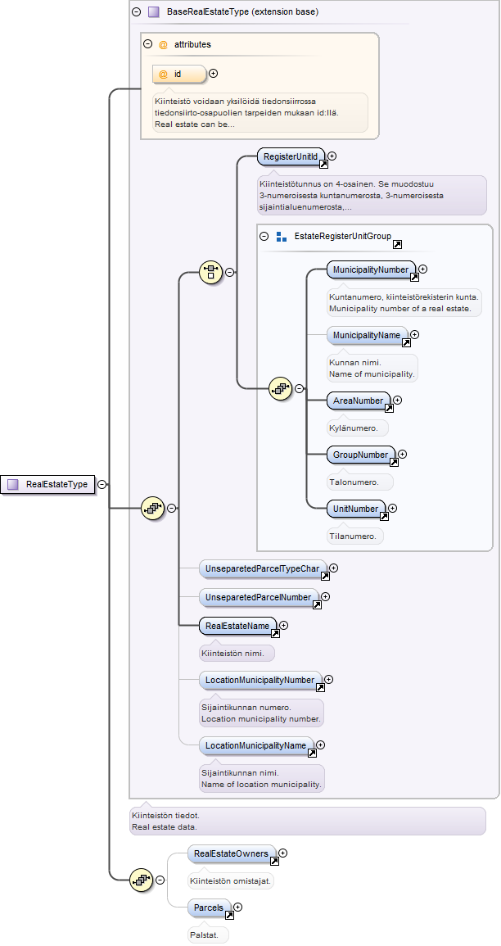Click the sequence icon inside EstateRegisterUnitGroup
Screen dimensions: 501x946
[280, 388]
